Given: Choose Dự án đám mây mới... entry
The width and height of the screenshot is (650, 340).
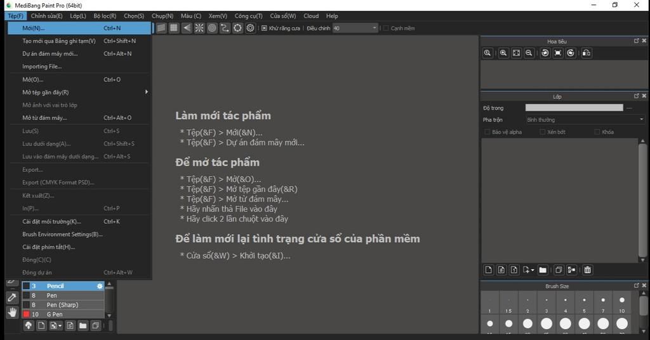Looking at the screenshot, I should [x=79, y=54].
